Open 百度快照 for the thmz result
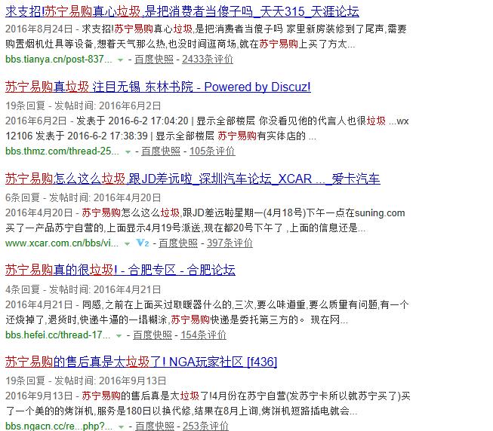The image size is (493, 431). 161,151
